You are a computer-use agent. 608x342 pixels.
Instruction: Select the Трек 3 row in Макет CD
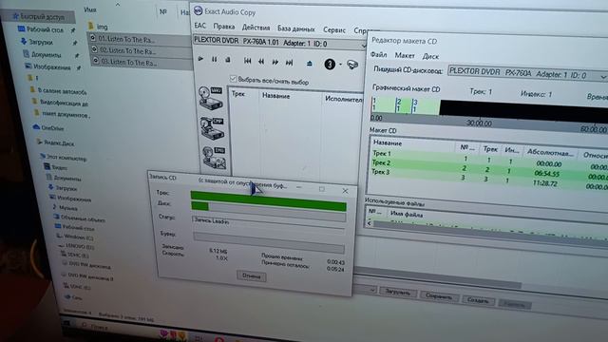489,178
